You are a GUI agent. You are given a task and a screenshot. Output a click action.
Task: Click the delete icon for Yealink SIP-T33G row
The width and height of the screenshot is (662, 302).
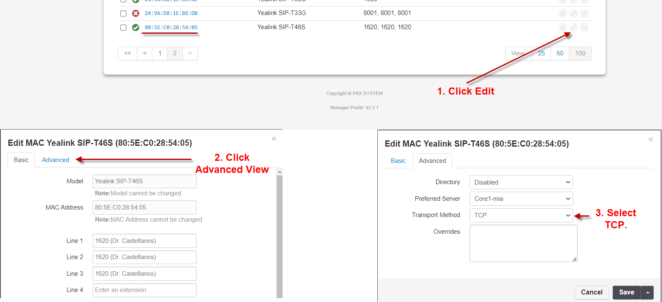pyautogui.click(x=584, y=13)
